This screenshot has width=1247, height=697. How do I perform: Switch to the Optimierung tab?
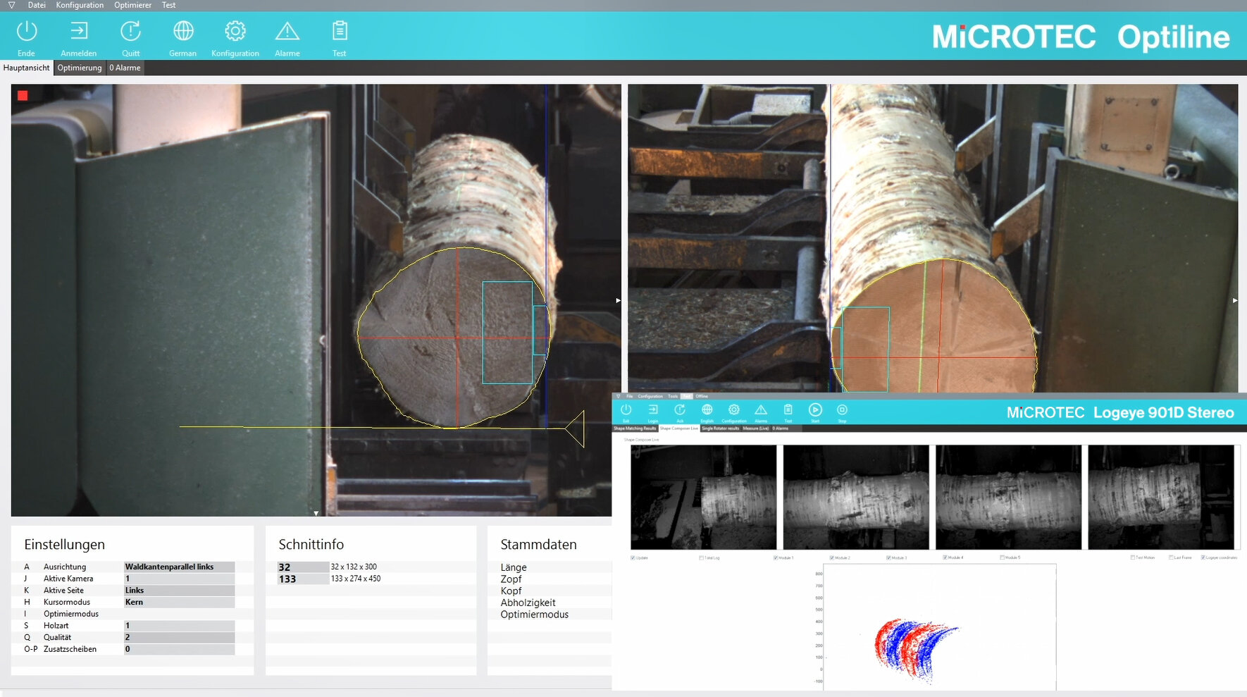pos(79,68)
